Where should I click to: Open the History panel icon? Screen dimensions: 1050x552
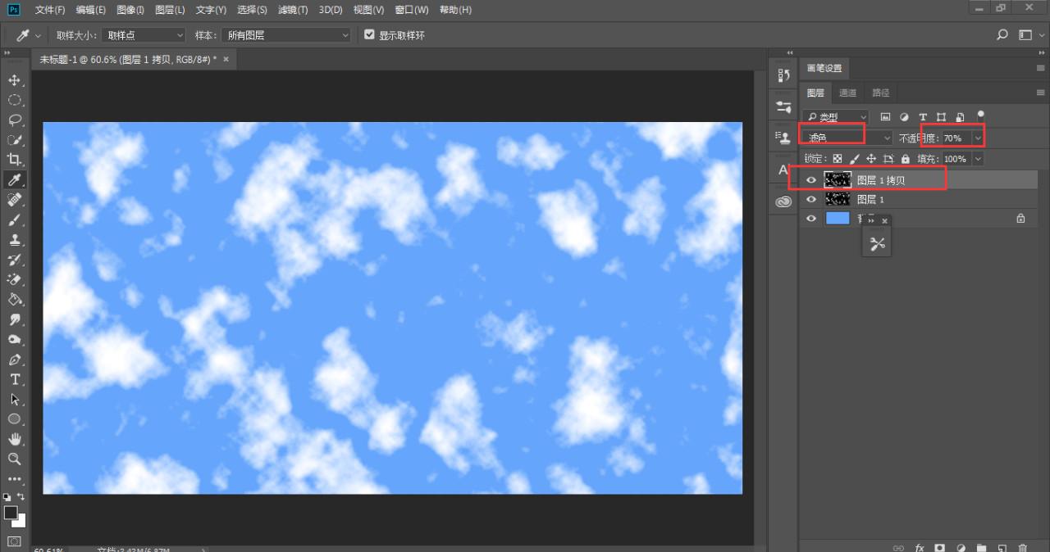(x=783, y=75)
